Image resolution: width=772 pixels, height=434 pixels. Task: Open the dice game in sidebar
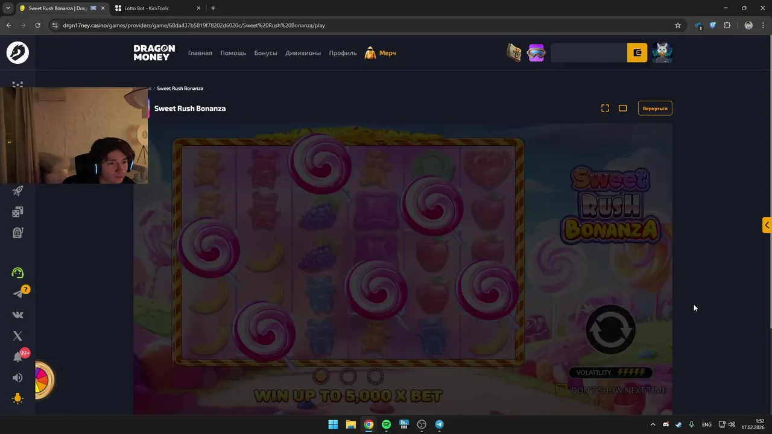click(17, 212)
